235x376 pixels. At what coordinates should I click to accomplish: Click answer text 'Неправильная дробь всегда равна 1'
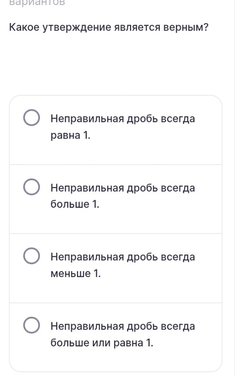[x=122, y=126]
